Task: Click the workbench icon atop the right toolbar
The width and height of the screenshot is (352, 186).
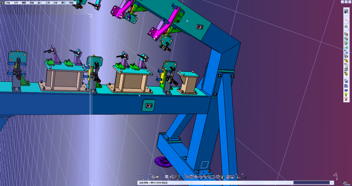Action: 346,11
